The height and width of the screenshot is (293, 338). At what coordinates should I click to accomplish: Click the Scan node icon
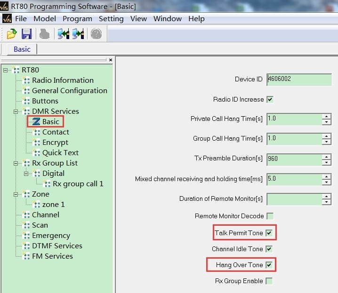[x=26, y=225]
